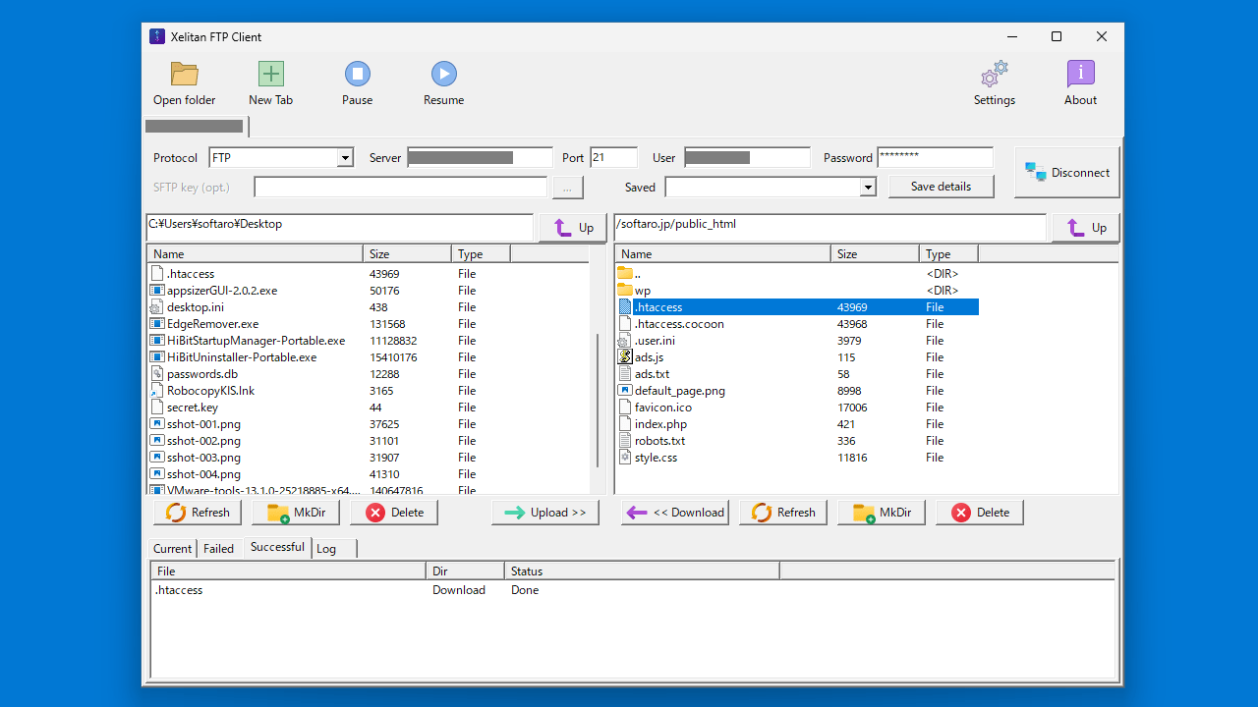Screen dimensions: 1258x707
Task: Select the wp folder icon
Action: click(625, 291)
